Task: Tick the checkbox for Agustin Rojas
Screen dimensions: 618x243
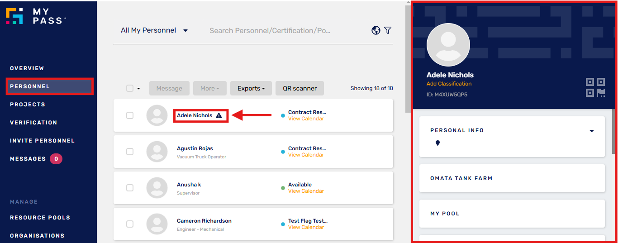Action: tap(130, 152)
